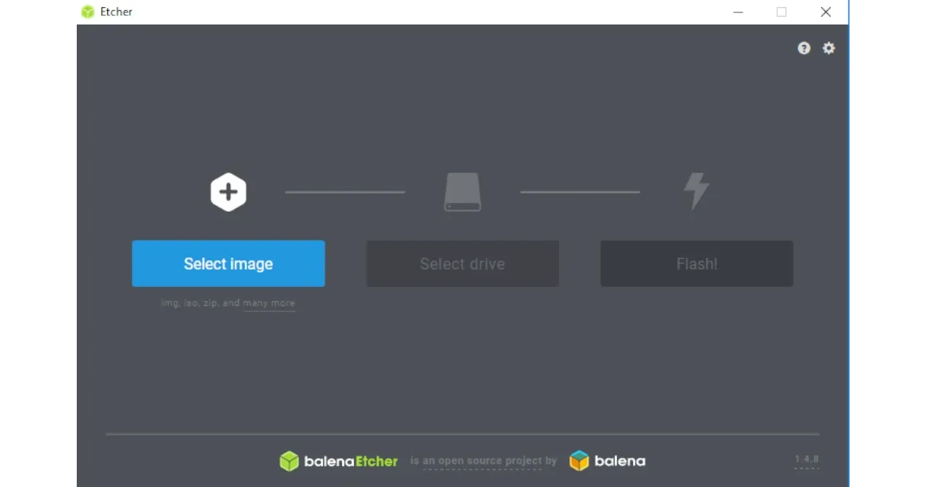Open settings via the gear icon
The width and height of the screenshot is (927, 487).
coord(829,48)
